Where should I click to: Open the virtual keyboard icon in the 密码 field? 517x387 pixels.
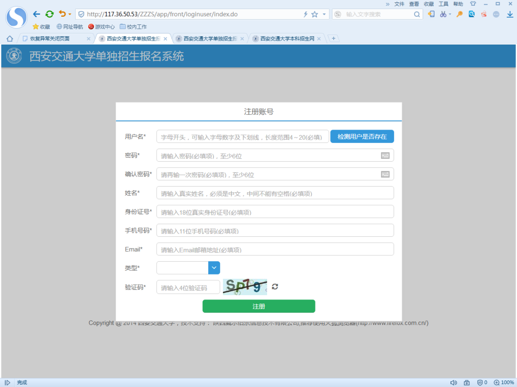tap(385, 155)
